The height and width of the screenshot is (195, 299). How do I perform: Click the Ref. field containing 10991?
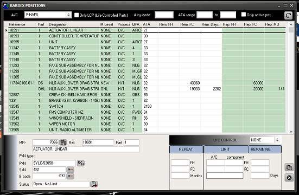(98, 142)
